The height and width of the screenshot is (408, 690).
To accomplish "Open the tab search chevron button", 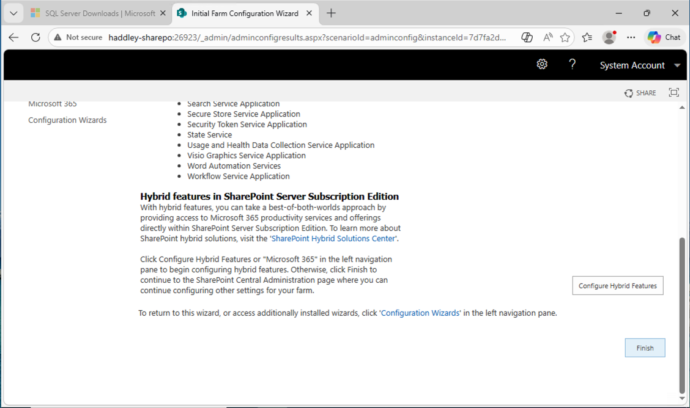I will [13, 13].
